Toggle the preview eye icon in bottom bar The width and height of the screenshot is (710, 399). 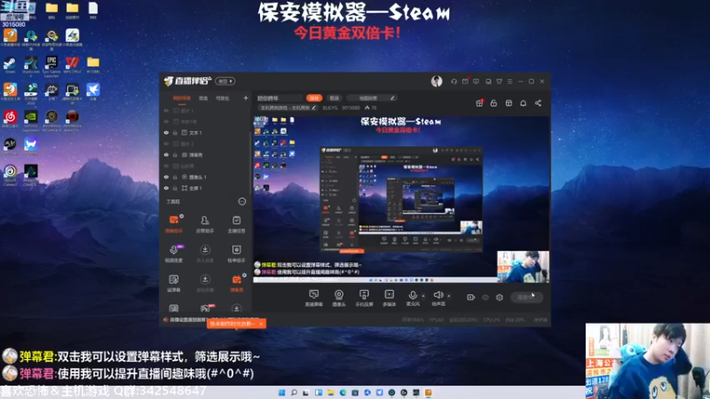click(485, 297)
